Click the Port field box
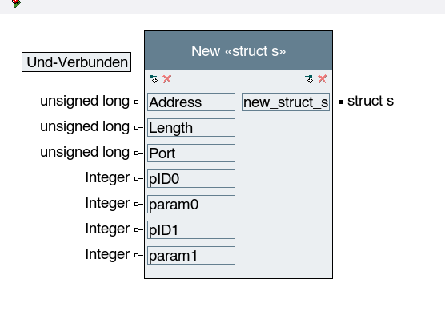Image resolution: width=445 pixels, height=311 pixels. tap(191, 153)
